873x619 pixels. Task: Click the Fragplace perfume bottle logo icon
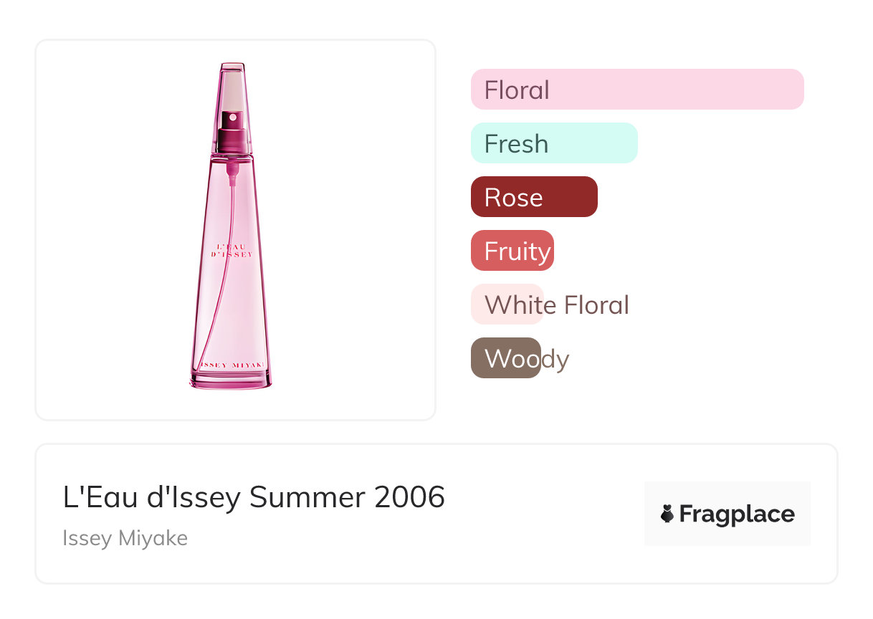coord(667,514)
